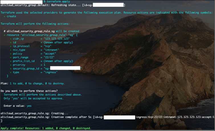Click the "Plan: 1 to add" summary line

click(x=33, y=83)
